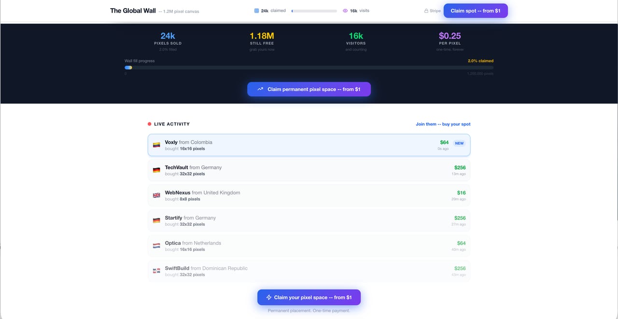Click the $16 amount on WebNexus row
618x319 pixels.
click(462, 193)
